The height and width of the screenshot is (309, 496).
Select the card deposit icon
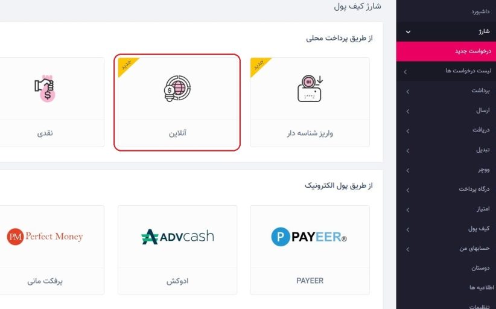(310, 89)
